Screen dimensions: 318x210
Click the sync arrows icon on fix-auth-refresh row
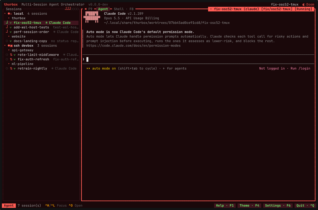[11, 60]
